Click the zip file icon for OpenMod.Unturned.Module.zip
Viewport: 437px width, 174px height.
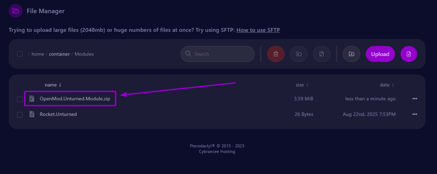pos(32,98)
